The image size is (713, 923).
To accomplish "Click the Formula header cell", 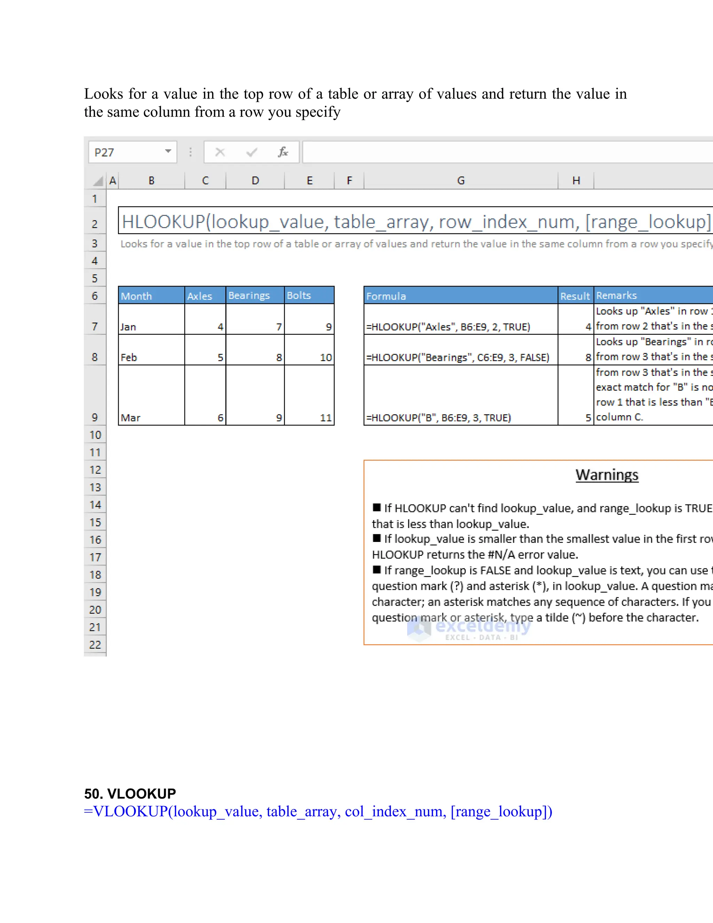I will point(461,295).
